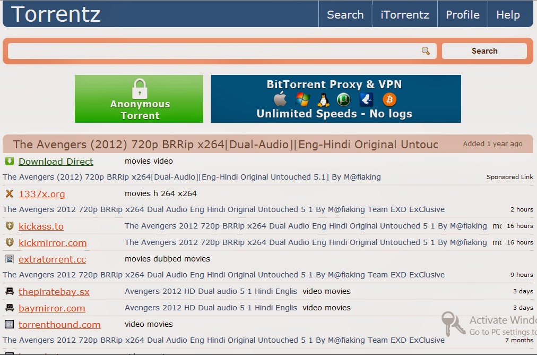Screen dimensions: 537x355
Task: Click the padlock icon on Anonymous Torrent banner
Action: [140, 89]
